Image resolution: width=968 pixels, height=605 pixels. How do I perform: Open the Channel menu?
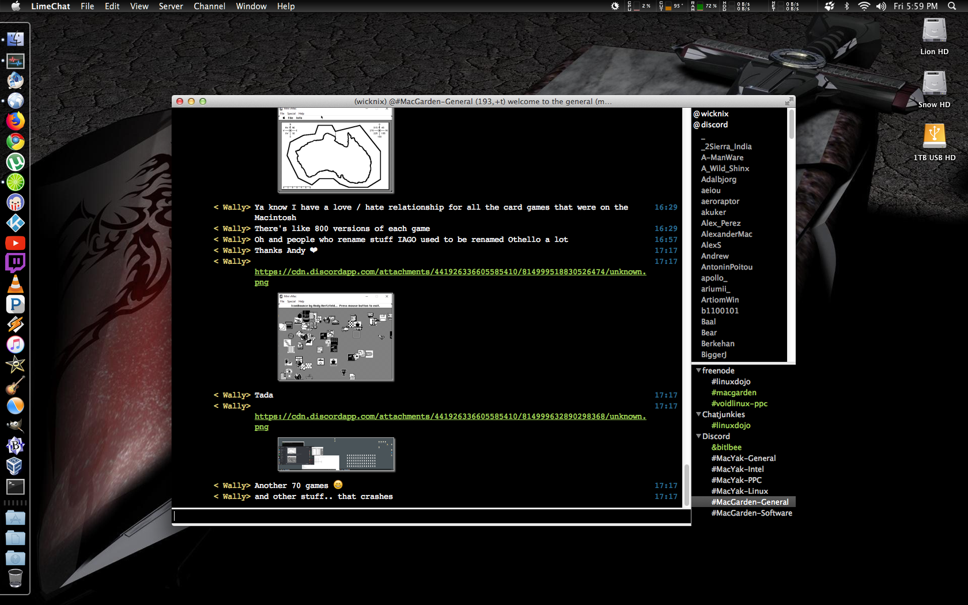click(209, 6)
